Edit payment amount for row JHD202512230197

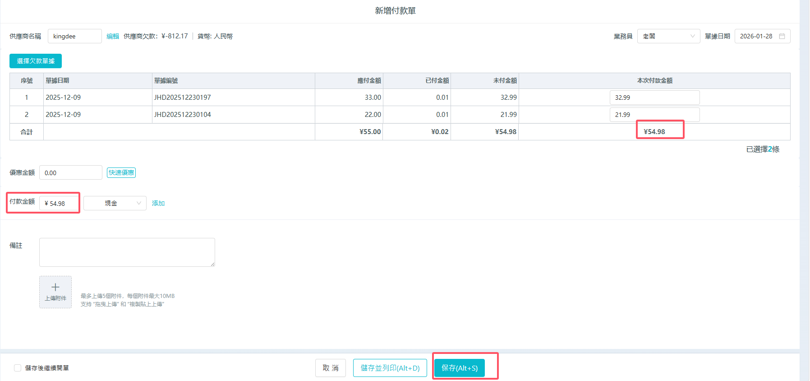pyautogui.click(x=654, y=98)
